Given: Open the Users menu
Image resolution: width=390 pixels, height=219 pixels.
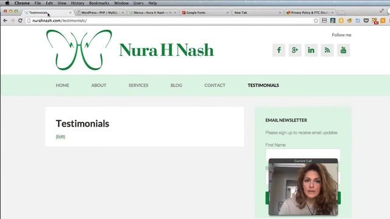Looking at the screenshot, I should [138, 3].
